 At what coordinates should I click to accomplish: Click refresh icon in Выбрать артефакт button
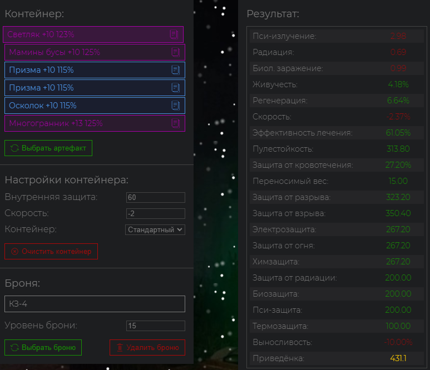14,148
